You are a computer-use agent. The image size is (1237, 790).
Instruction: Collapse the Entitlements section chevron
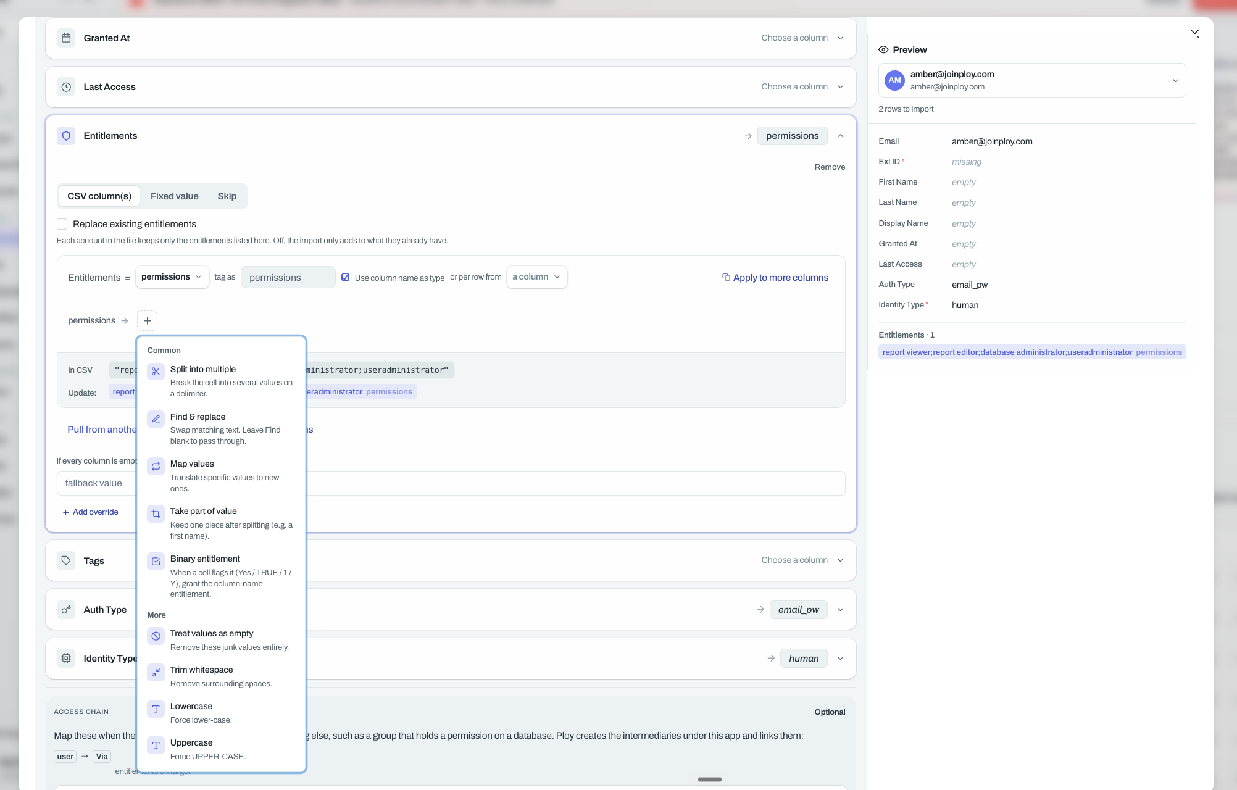pos(840,136)
